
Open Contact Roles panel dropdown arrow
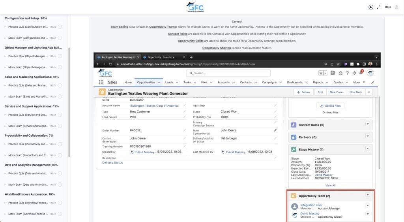click(x=368, y=124)
